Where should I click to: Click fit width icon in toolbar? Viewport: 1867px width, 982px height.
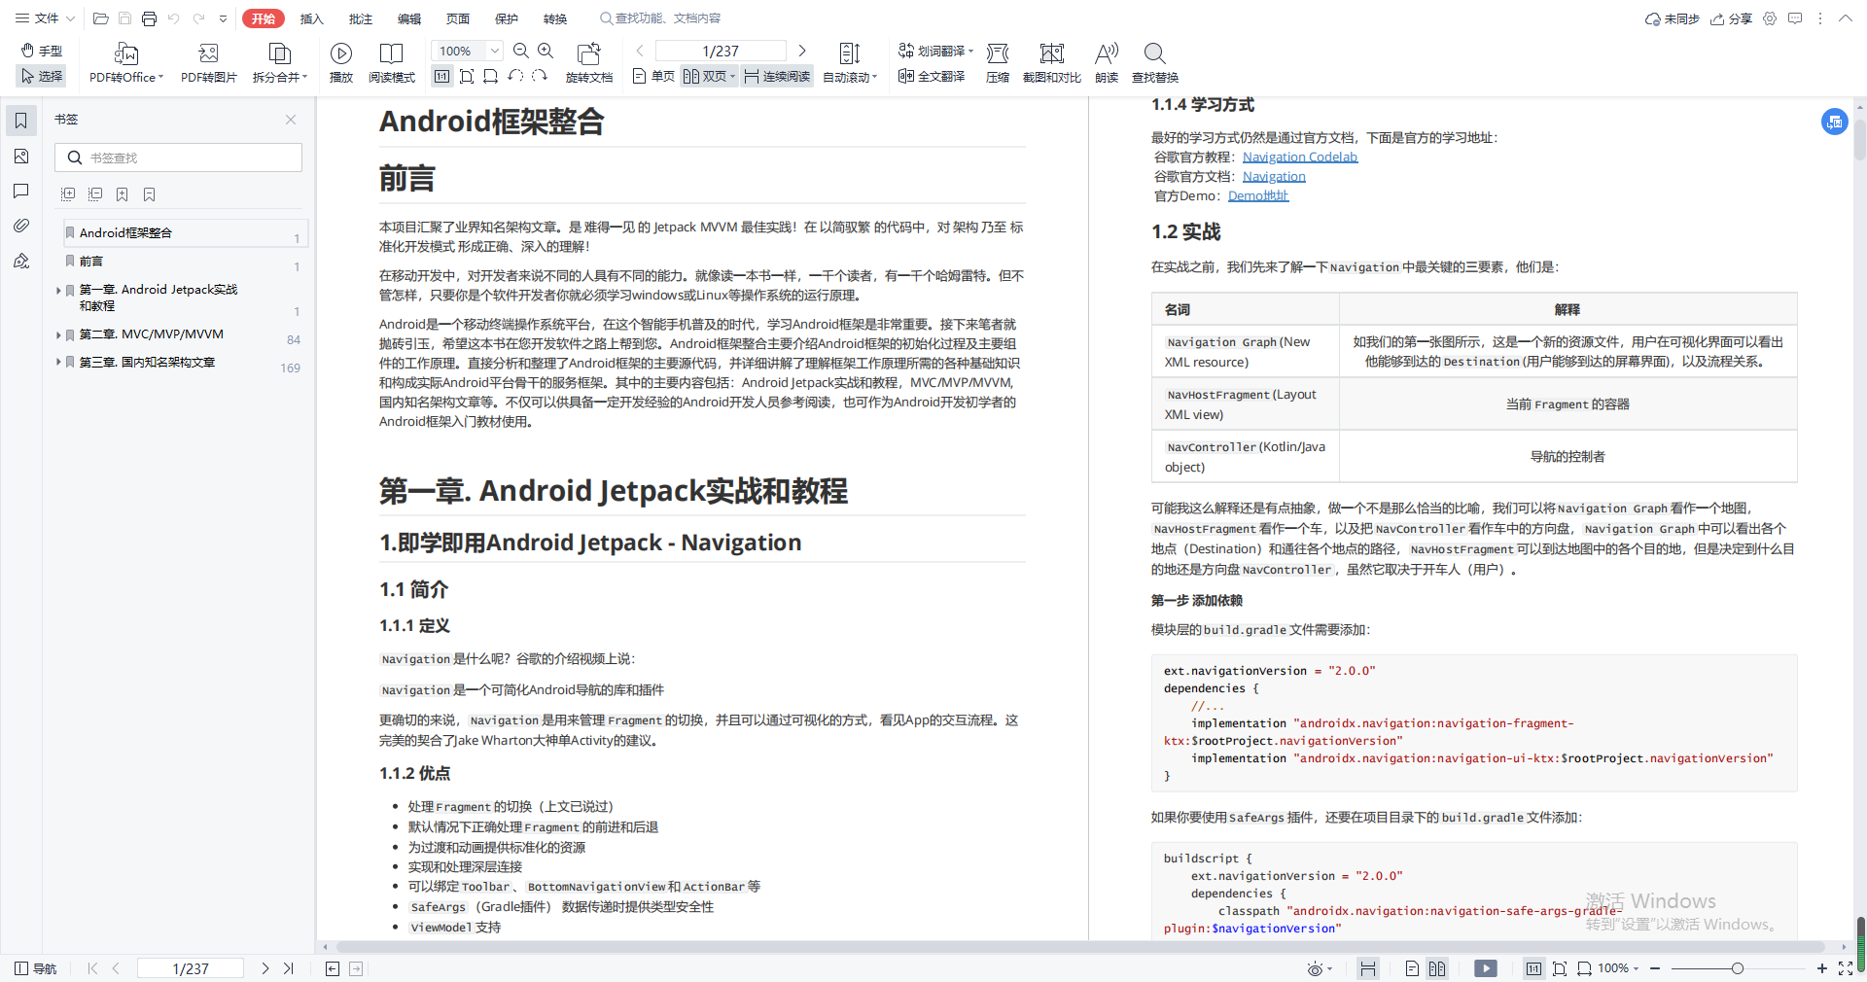pos(491,76)
